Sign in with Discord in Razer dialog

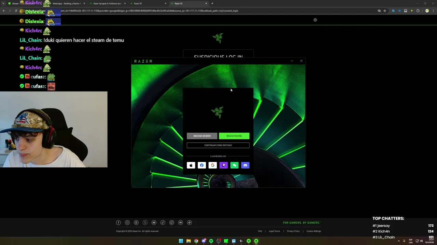[x=245, y=165]
